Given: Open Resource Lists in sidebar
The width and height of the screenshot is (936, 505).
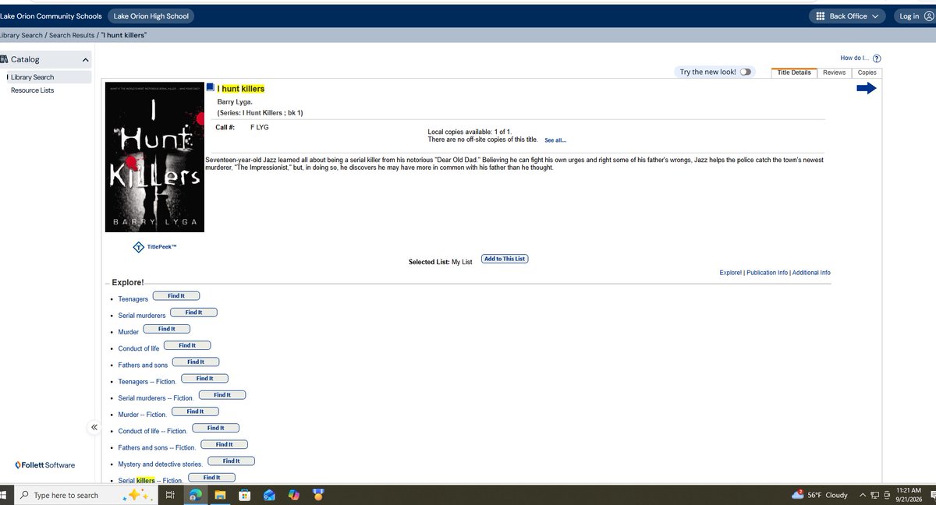Looking at the screenshot, I should pyautogui.click(x=32, y=90).
